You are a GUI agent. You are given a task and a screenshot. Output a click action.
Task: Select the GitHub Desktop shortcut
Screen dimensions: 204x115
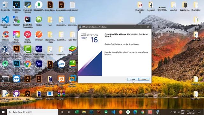click(x=16, y=95)
